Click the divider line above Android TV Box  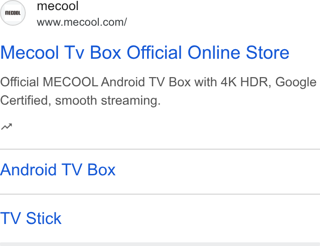pyautogui.click(x=160, y=149)
